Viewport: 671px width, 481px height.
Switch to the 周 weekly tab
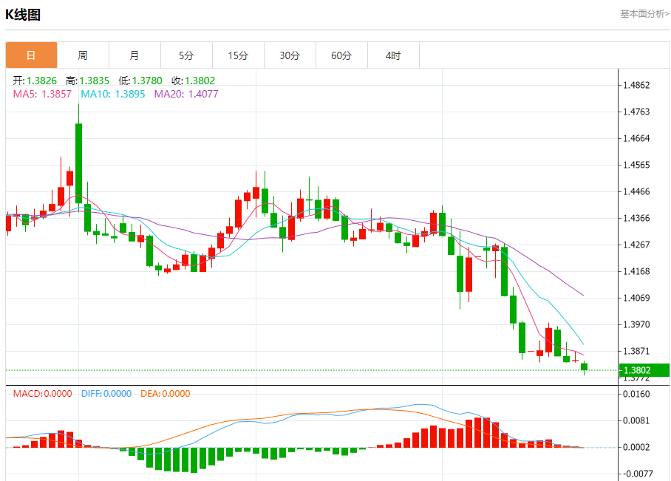coord(83,55)
